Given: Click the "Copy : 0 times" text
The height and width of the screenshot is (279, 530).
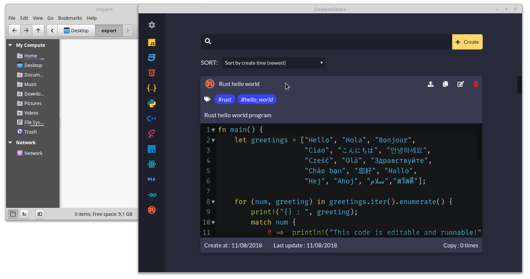Looking at the screenshot, I should [461, 246].
